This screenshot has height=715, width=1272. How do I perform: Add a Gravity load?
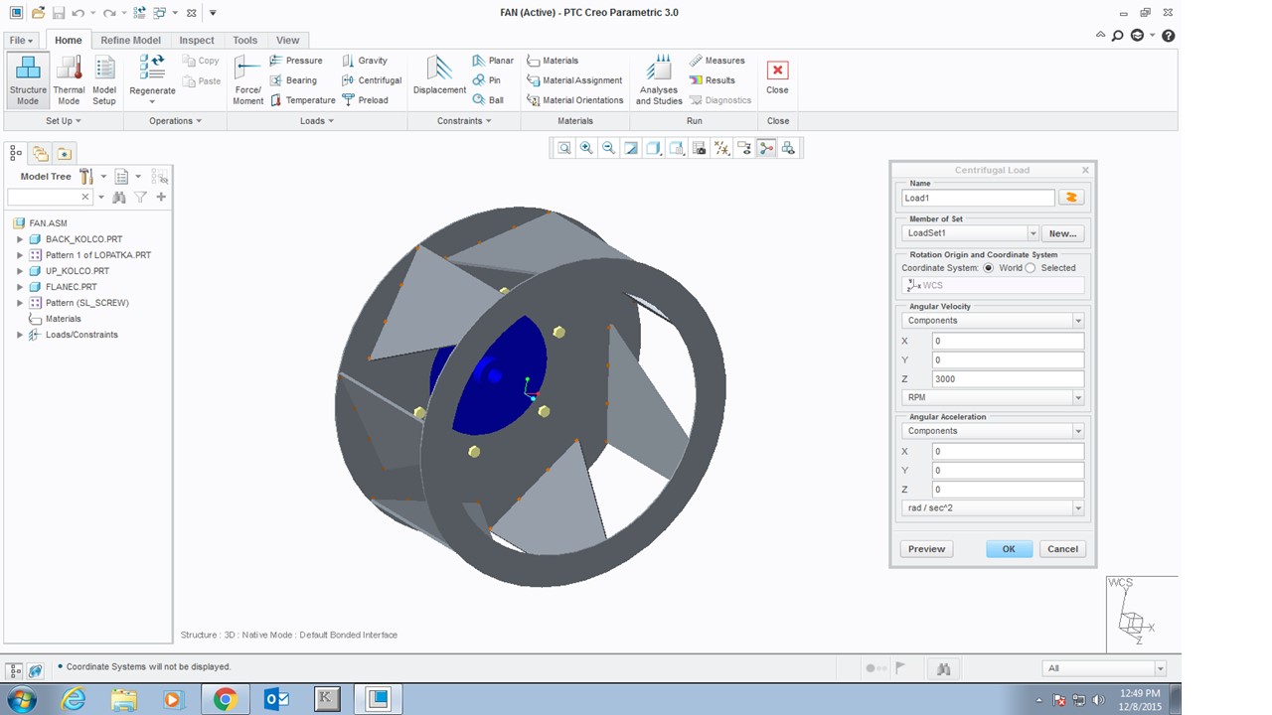[365, 61]
